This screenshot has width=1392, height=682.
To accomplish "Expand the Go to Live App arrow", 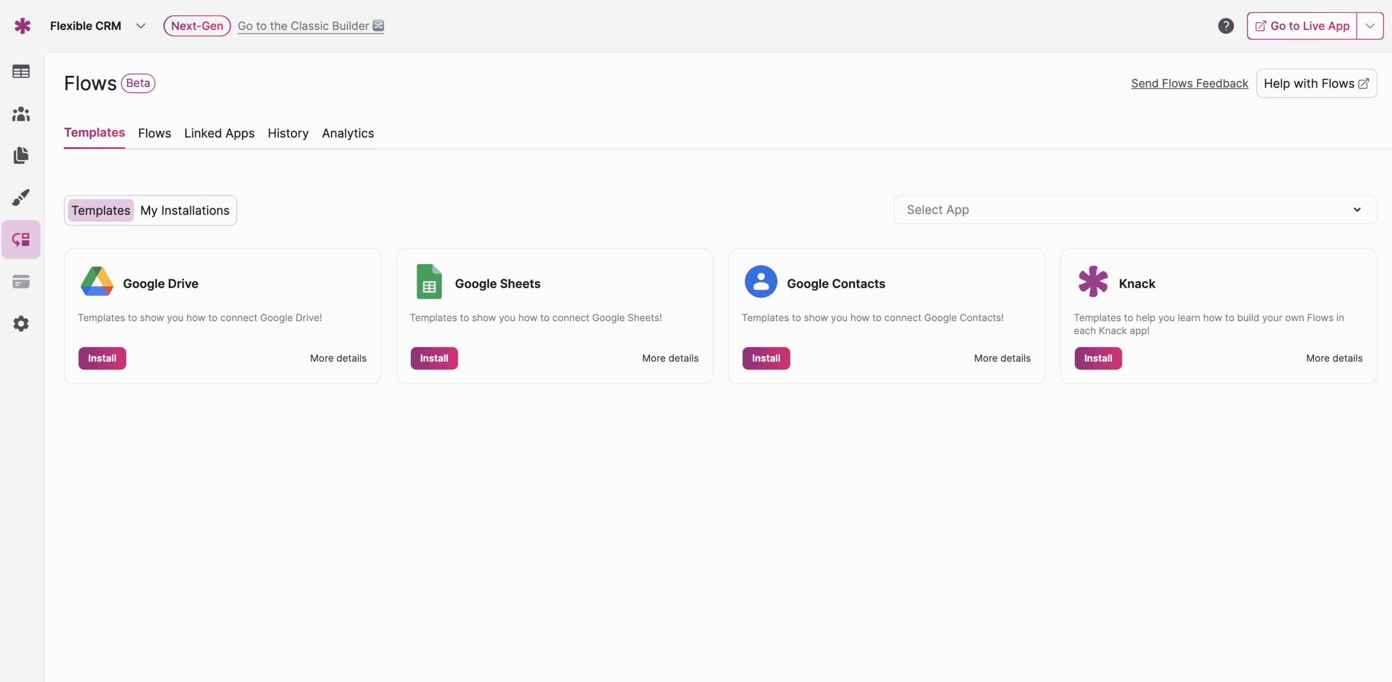I will click(1370, 26).
